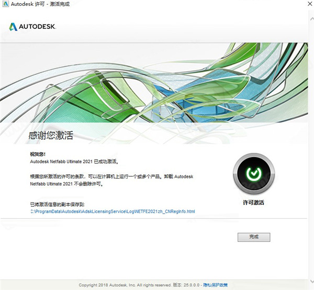
Task: Click the green and blue banner artwork
Action: tap(154, 83)
